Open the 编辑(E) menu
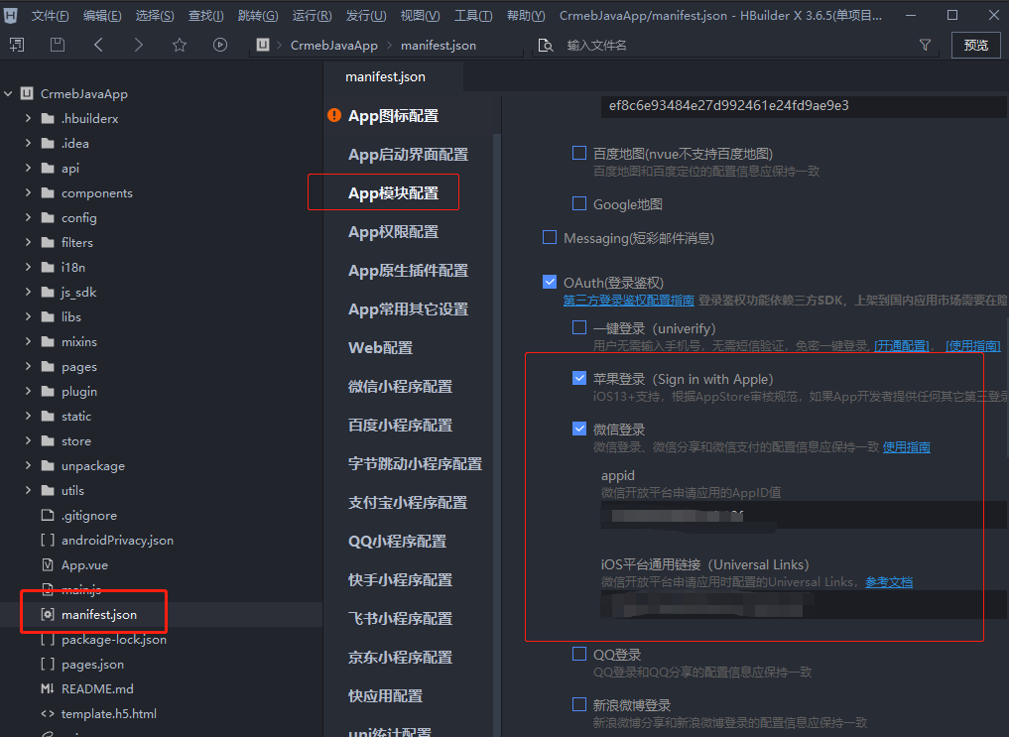Image resolution: width=1009 pixels, height=737 pixels. (102, 16)
